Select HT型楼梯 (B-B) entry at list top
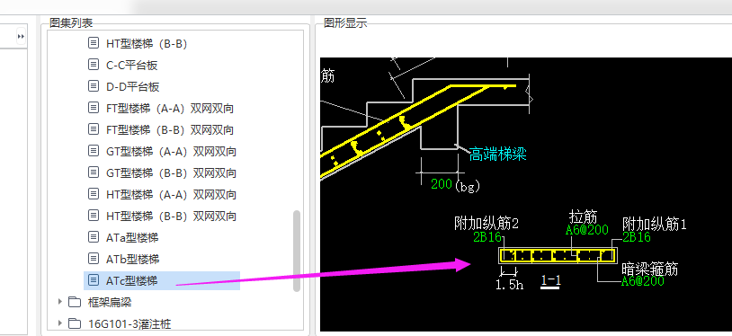The image size is (732, 336). click(x=147, y=44)
